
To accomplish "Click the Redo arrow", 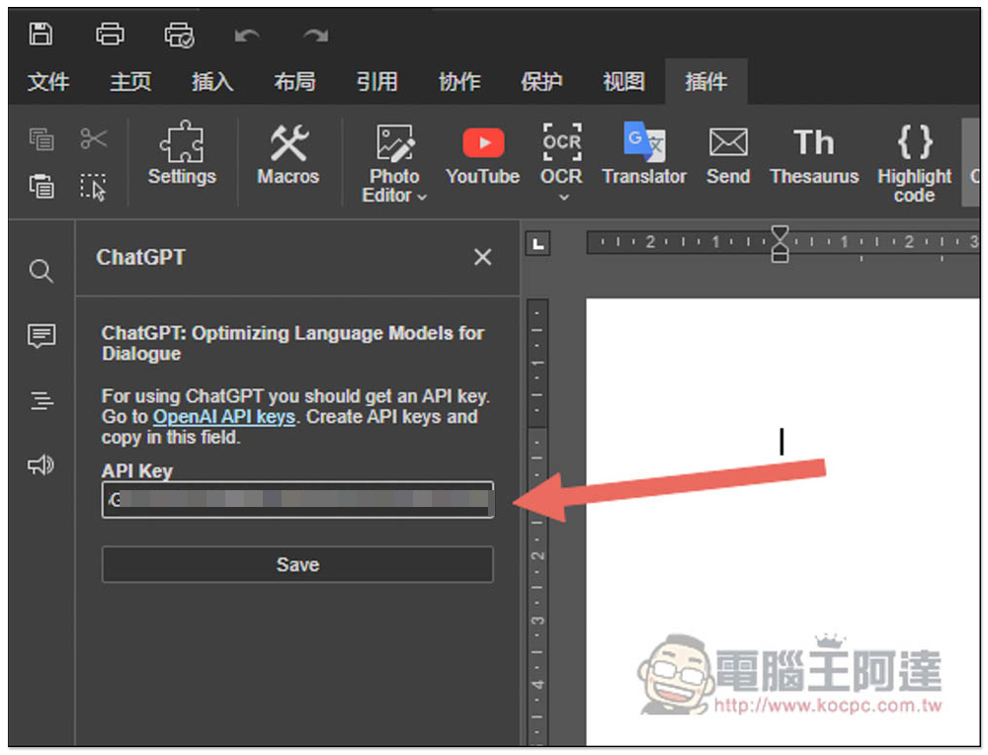I will click(316, 36).
